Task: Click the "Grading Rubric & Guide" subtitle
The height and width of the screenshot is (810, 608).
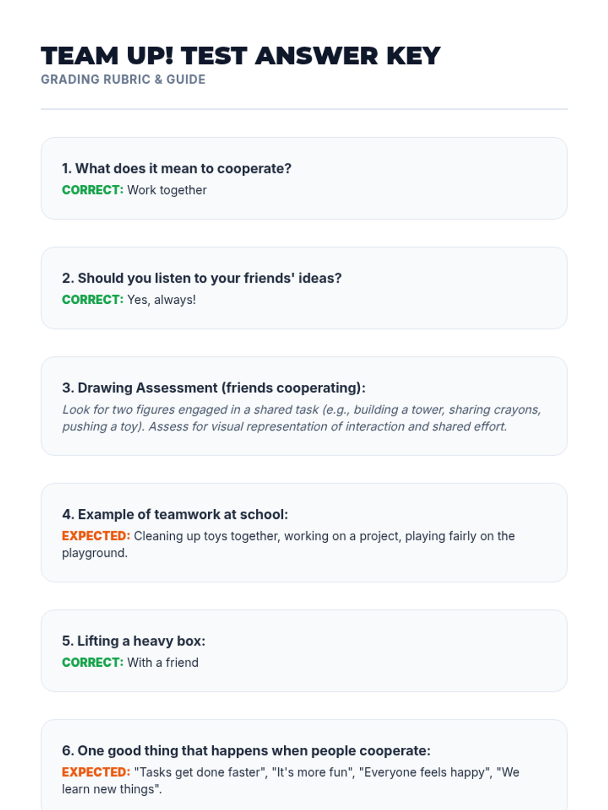Action: [x=123, y=80]
